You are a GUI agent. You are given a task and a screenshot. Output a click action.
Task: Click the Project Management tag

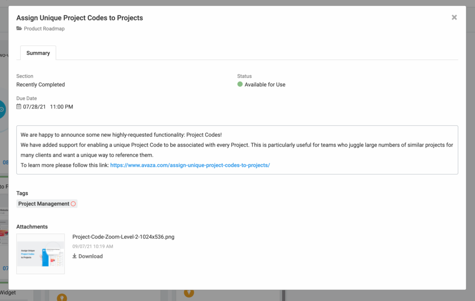44,204
